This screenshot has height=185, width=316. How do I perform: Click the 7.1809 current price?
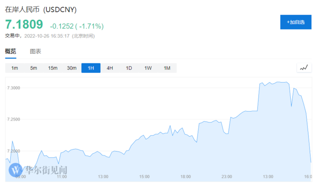tap(24, 24)
